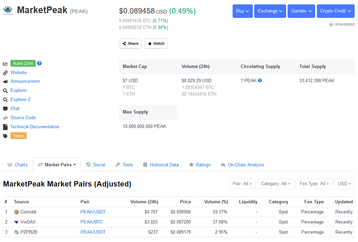Click the megaphone icon beside Announcement
The width and height of the screenshot is (358, 242).
(5, 81)
